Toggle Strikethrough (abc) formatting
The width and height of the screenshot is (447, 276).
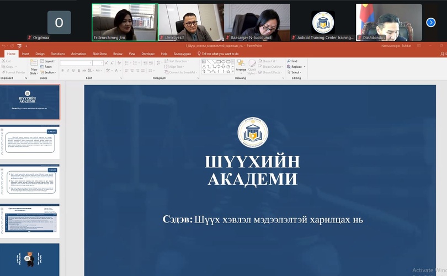pos(84,71)
